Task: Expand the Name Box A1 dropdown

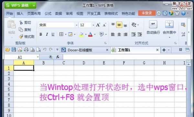Action: tap(38, 57)
